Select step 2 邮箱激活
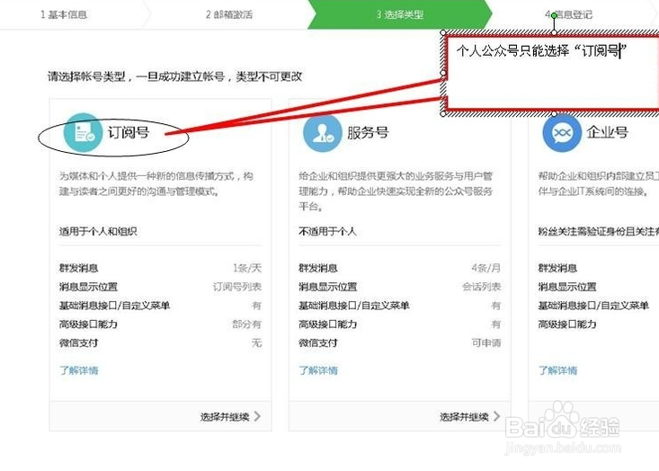The width and height of the screenshot is (659, 471). click(229, 14)
